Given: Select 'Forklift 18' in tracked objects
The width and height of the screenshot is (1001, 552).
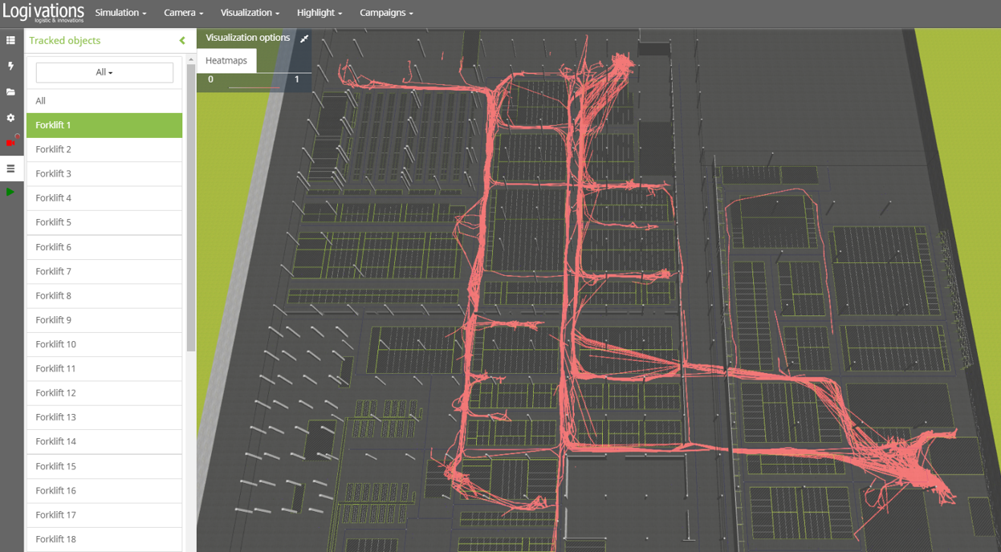Looking at the screenshot, I should pos(104,539).
